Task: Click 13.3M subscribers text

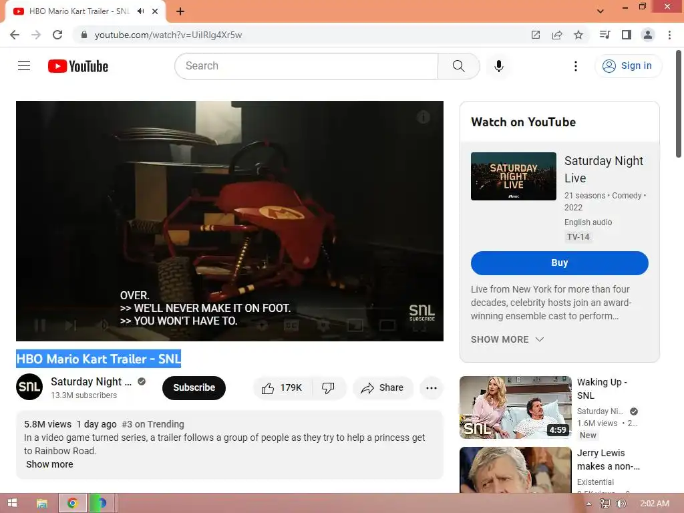Action: [x=83, y=395]
